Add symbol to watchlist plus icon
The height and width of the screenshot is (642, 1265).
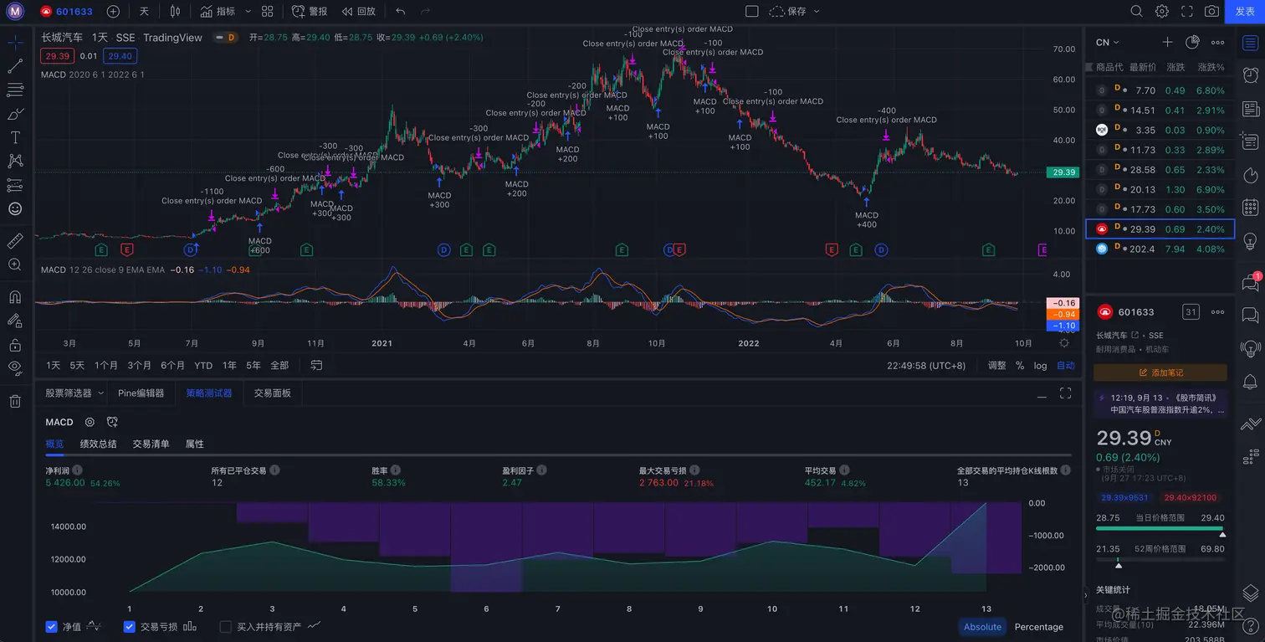coord(1167,42)
